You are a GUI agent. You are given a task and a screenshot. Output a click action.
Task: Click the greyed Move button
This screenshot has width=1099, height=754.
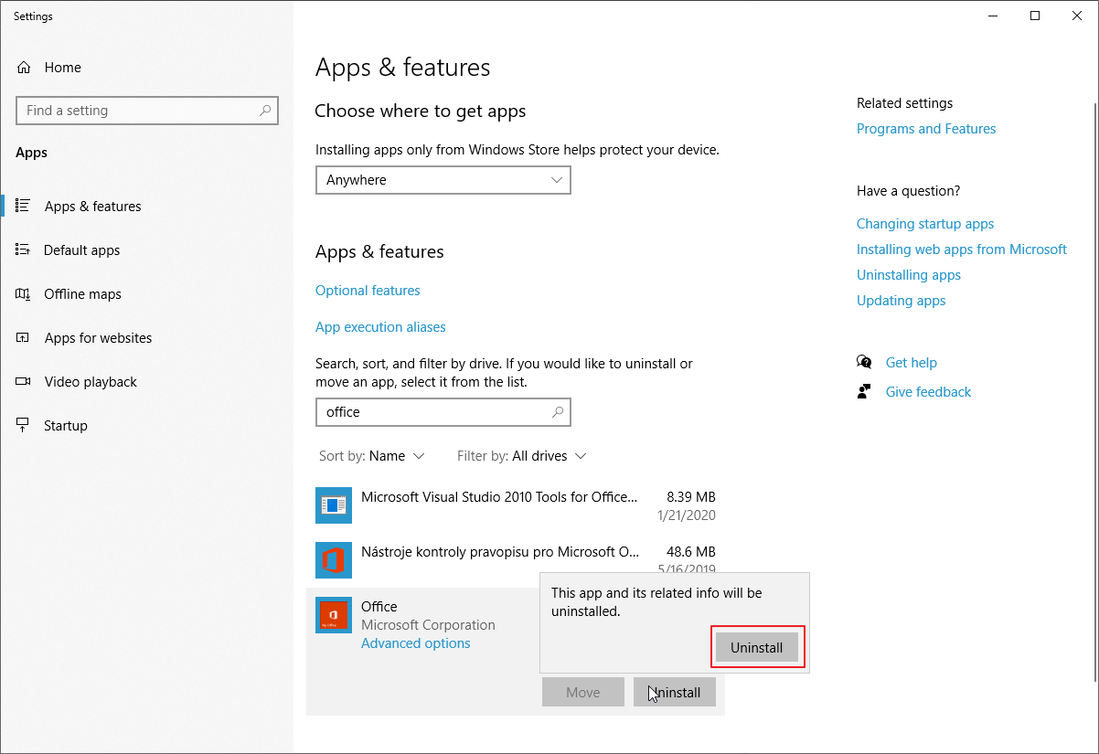tap(583, 693)
